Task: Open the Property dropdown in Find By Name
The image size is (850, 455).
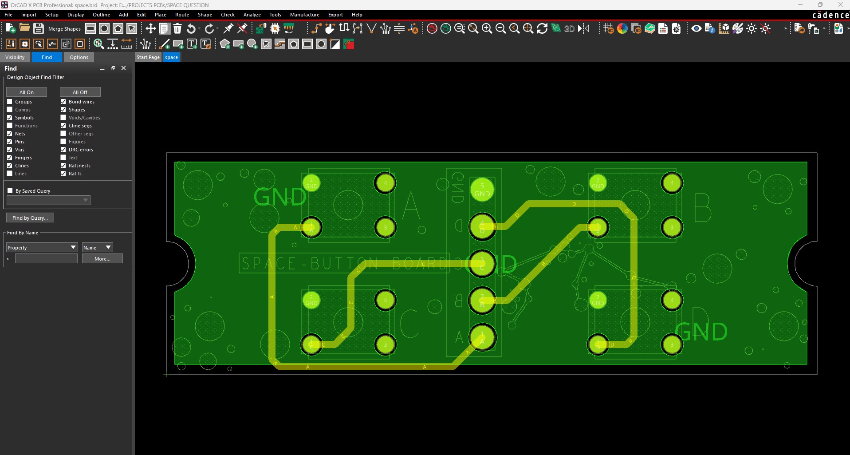Action: click(42, 247)
